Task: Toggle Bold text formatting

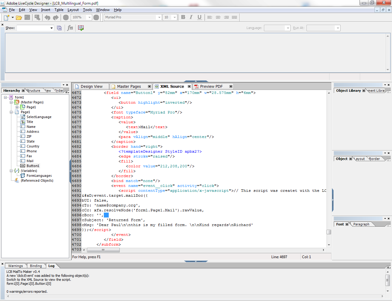Action: click(183, 17)
